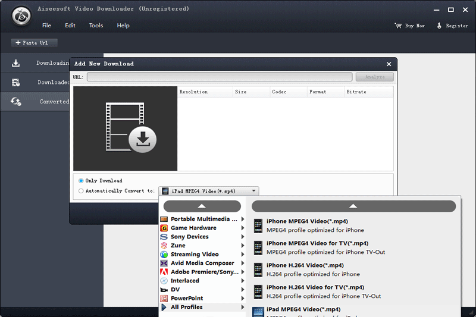
Task: Click the iPad MPEG4 Video list icon
Action: click(x=258, y=312)
